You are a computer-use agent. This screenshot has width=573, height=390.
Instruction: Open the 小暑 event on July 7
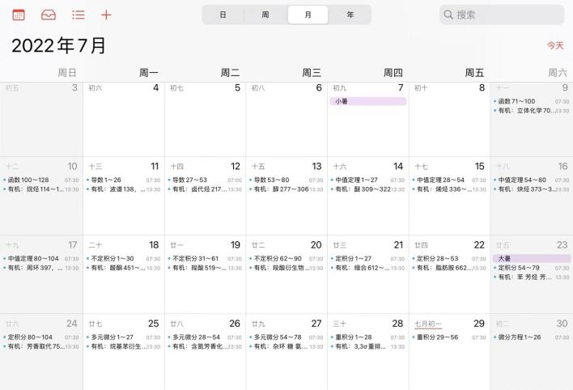pos(368,101)
